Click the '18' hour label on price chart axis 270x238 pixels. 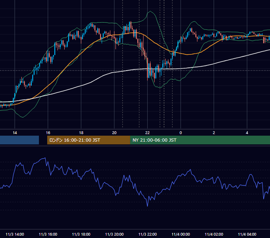click(81, 133)
